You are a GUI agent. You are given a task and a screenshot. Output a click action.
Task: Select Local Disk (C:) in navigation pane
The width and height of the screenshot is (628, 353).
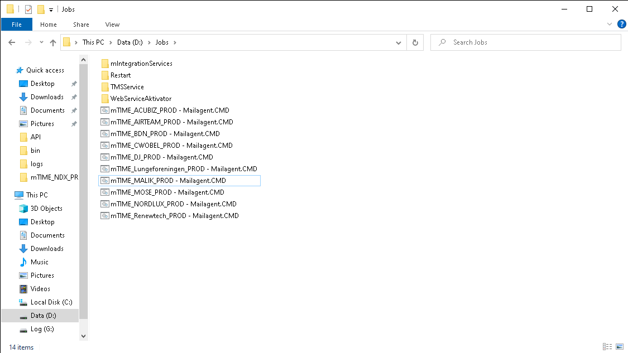coord(51,302)
